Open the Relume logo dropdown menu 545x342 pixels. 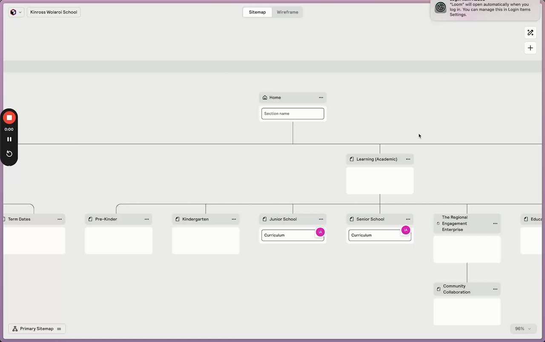(16, 12)
